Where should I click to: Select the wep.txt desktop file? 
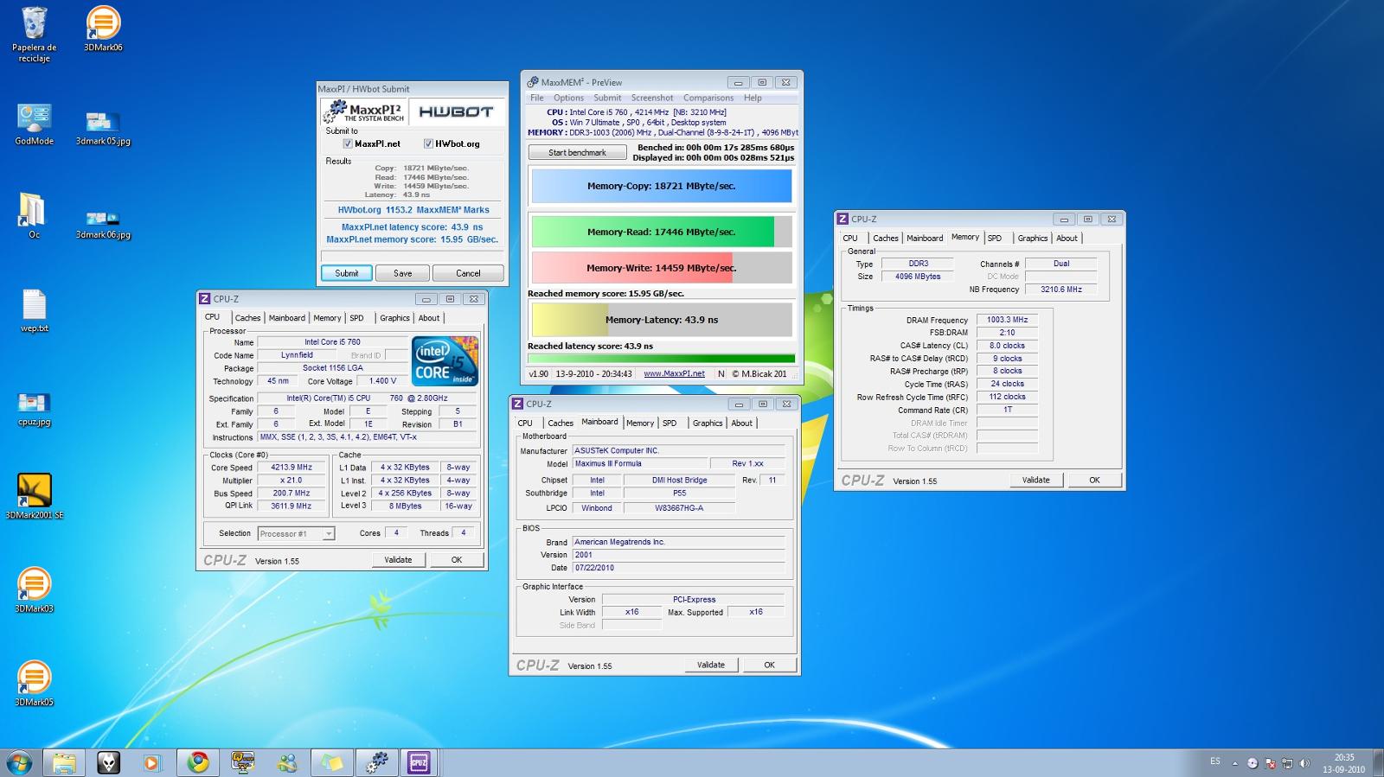coord(34,311)
